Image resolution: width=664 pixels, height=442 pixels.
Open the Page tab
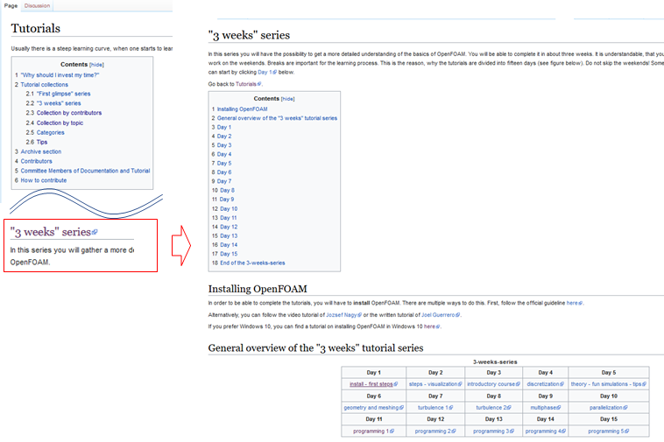click(x=11, y=5)
